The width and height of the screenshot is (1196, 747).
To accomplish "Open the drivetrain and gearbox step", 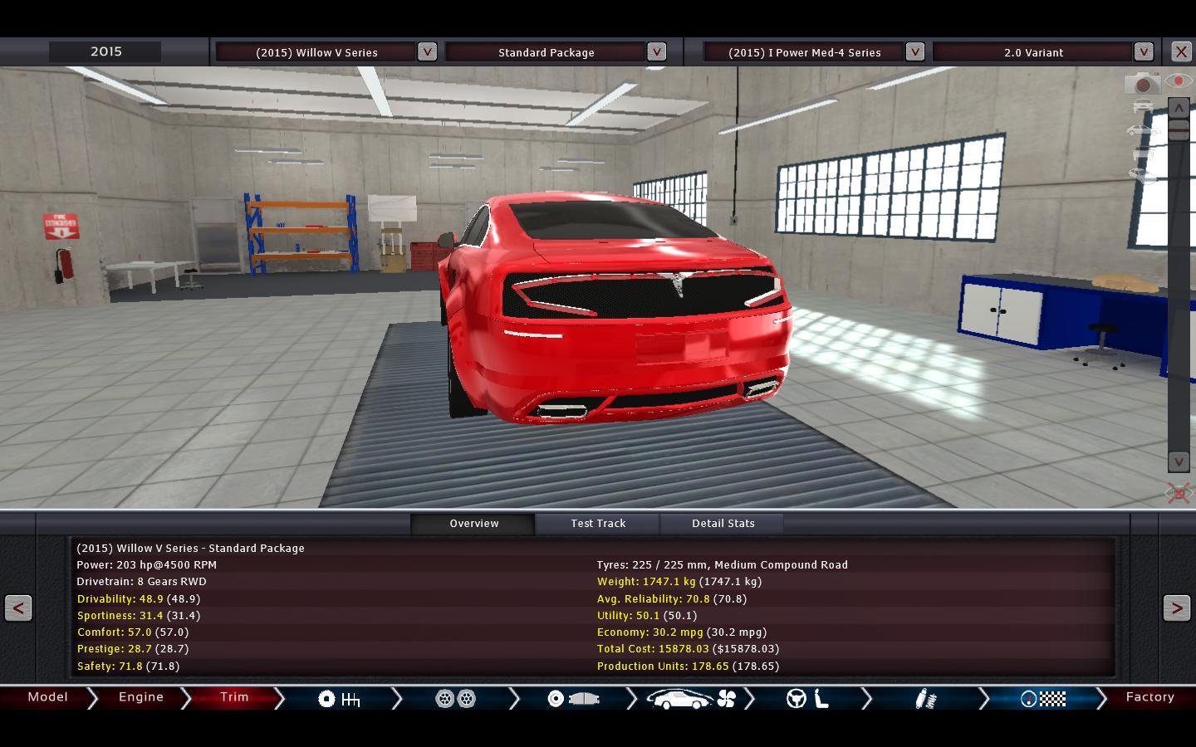I will click(339, 699).
